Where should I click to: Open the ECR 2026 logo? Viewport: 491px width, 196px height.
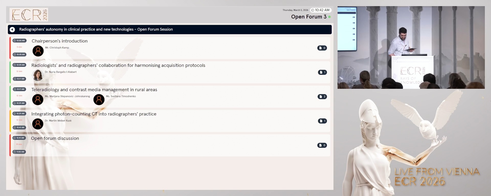click(x=29, y=15)
